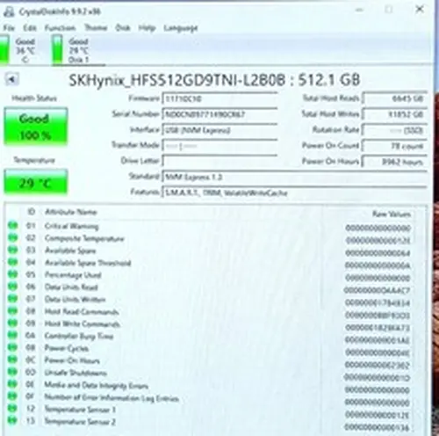
Task: Close the CrystalDiskInfo window
Action: point(420,10)
